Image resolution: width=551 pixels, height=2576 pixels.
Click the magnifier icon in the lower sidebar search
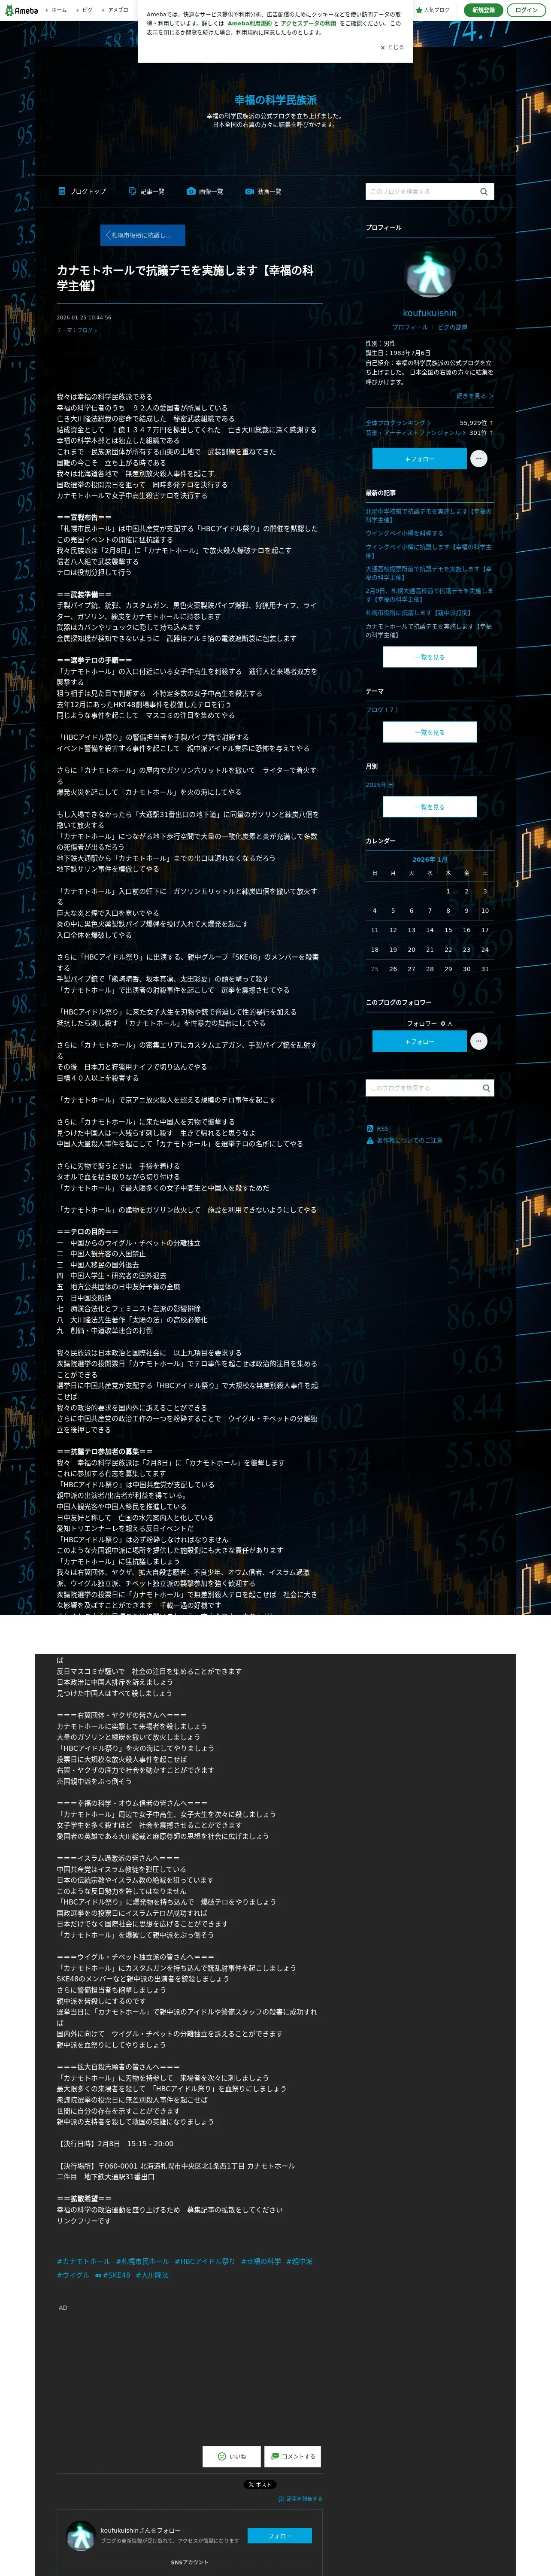click(x=486, y=1088)
